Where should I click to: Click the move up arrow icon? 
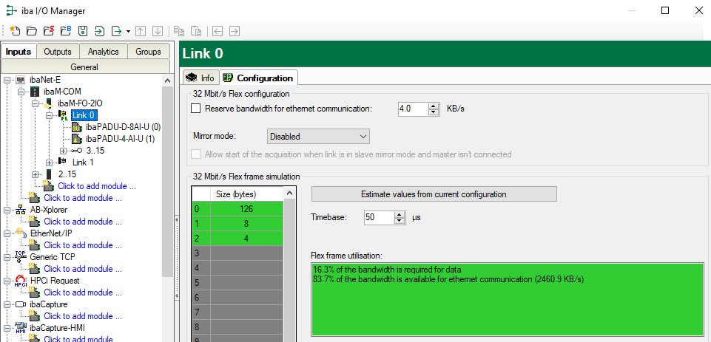pos(141,31)
